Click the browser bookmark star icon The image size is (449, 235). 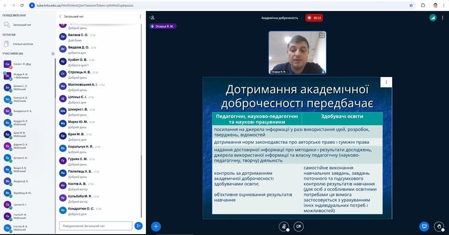pos(411,5)
